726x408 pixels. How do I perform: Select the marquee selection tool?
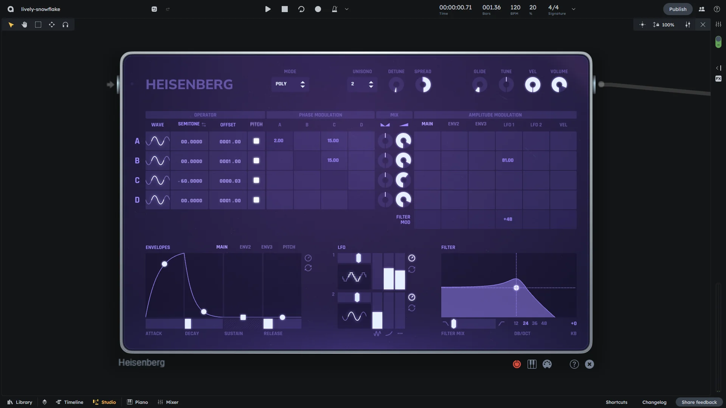pos(38,25)
